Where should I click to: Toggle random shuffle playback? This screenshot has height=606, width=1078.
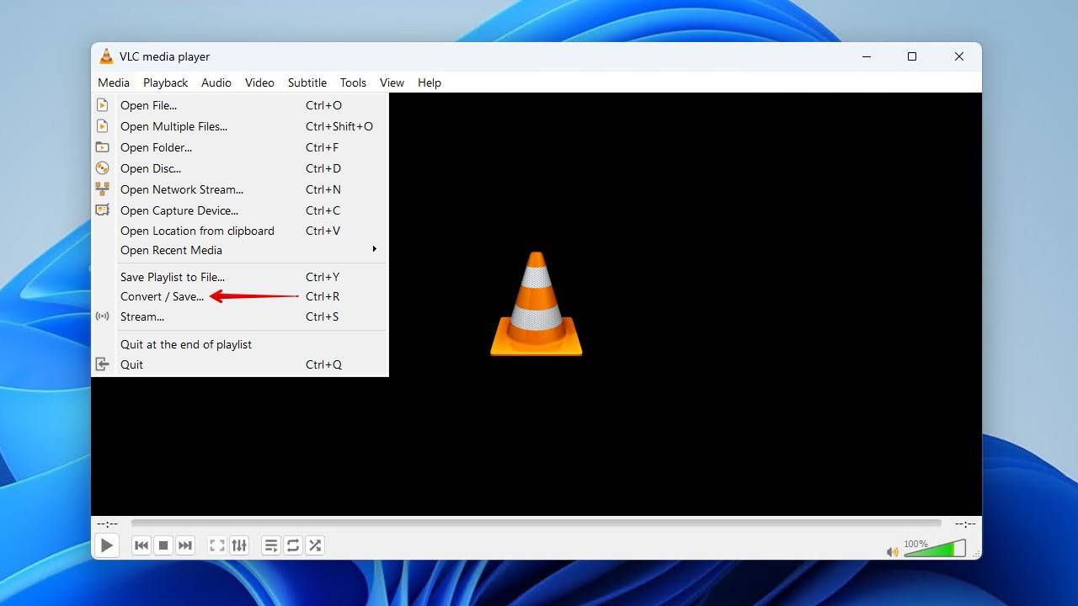315,545
